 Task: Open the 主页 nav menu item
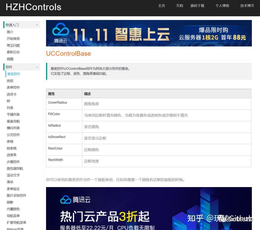161,6
